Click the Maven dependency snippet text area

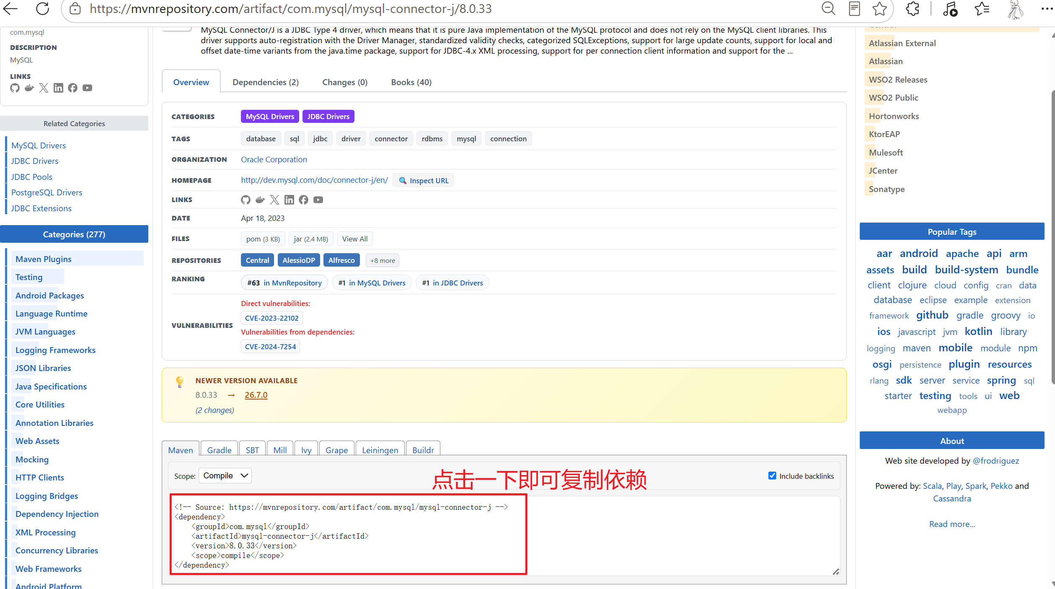pos(504,536)
